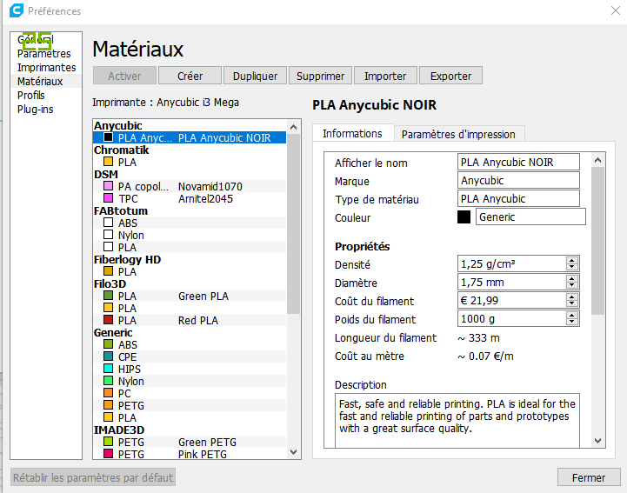Select Generic HIPS material
Image resolution: width=627 pixels, height=493 pixels.
coord(190,369)
